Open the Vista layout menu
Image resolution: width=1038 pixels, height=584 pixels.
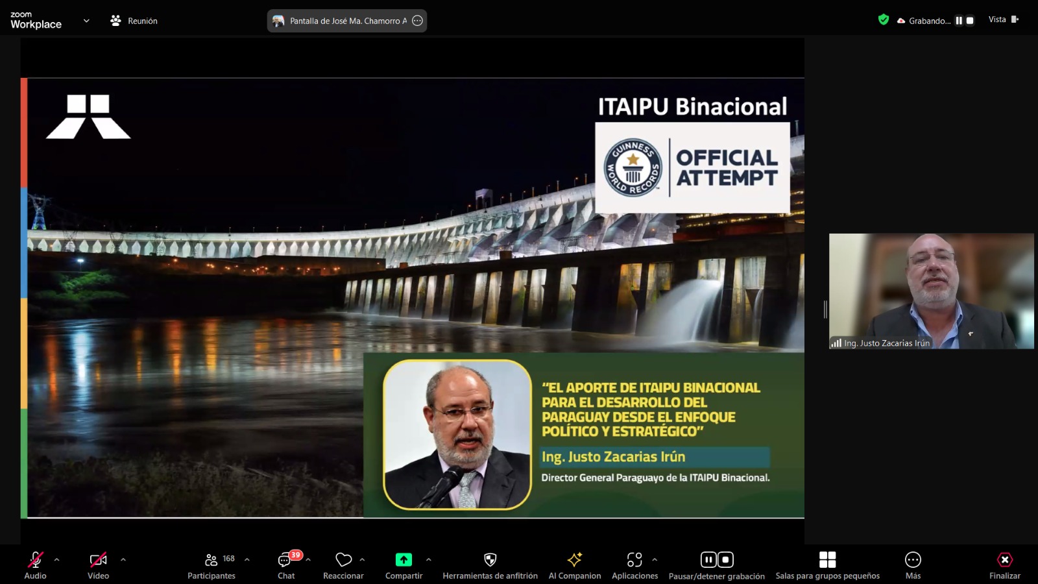coord(1004,19)
